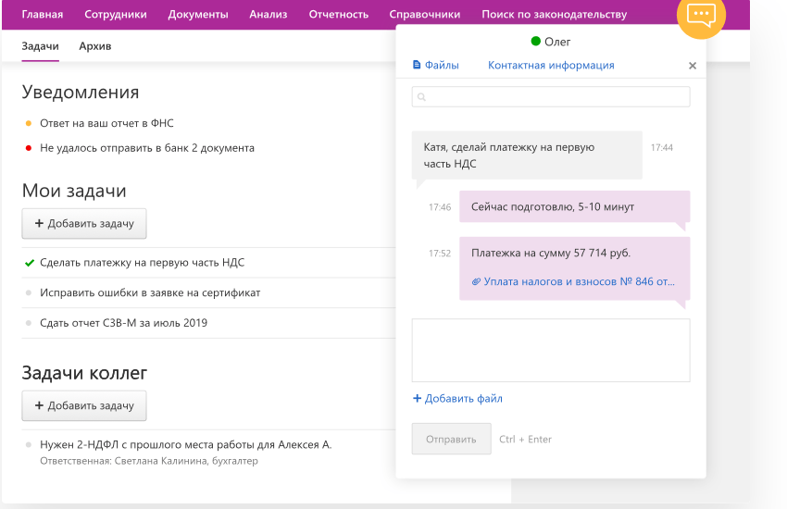
Task: Open the Главная menu item
Action: point(43,15)
